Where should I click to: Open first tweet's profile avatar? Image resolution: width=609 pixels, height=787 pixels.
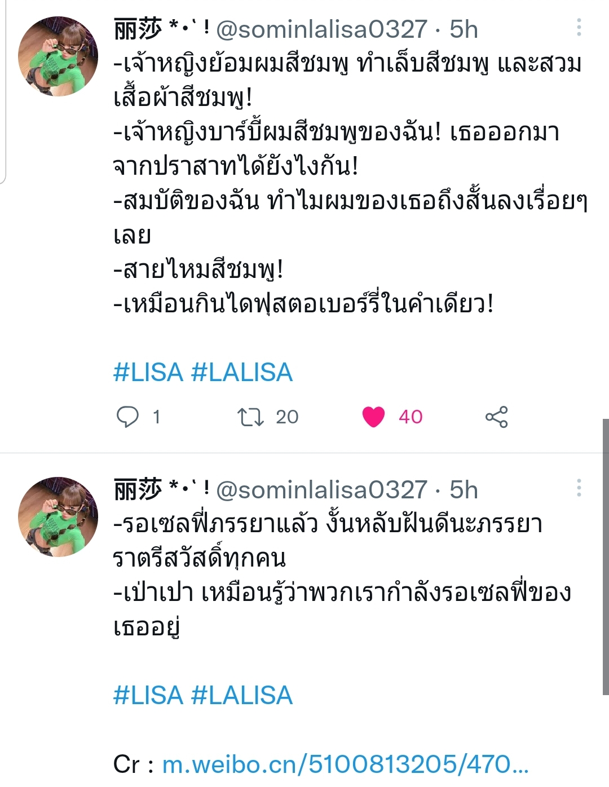(x=58, y=56)
